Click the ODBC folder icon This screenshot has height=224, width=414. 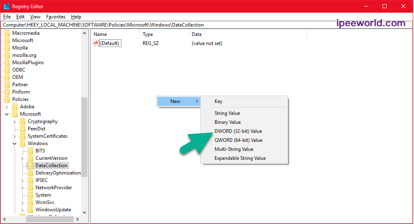(x=7, y=70)
